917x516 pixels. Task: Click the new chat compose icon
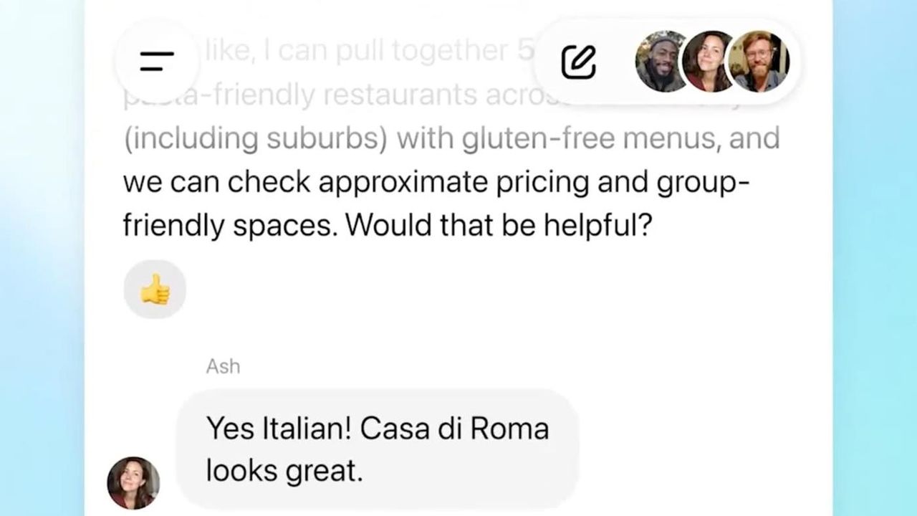(x=578, y=62)
